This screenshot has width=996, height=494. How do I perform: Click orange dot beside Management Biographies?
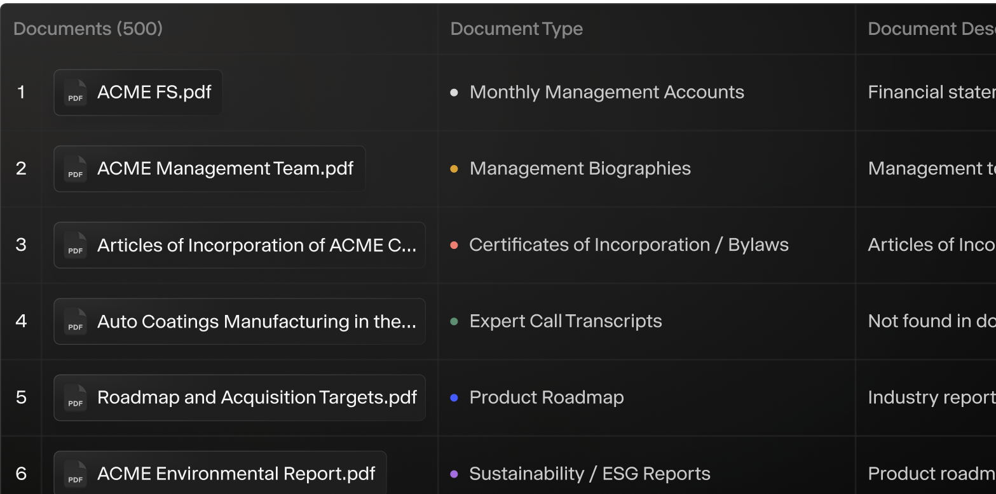pyautogui.click(x=454, y=169)
